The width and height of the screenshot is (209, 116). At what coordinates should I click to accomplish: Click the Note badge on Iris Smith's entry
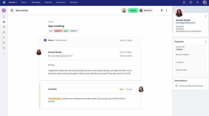coord(121,89)
